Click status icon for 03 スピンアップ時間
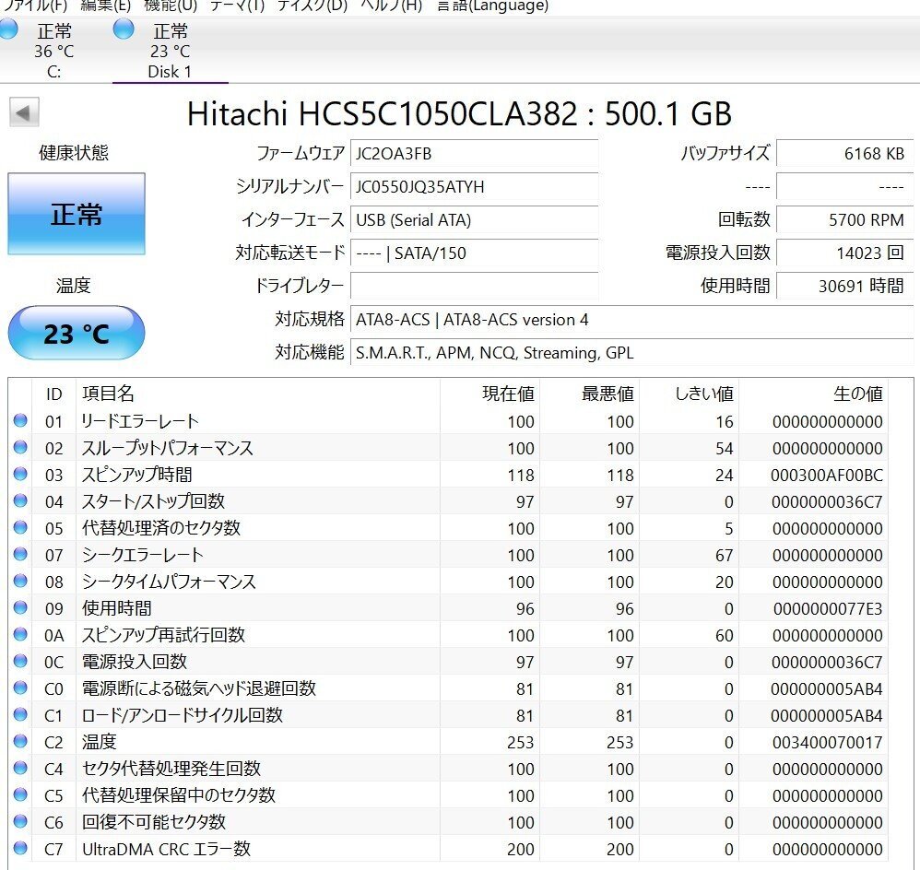920x870 pixels. click(x=20, y=474)
